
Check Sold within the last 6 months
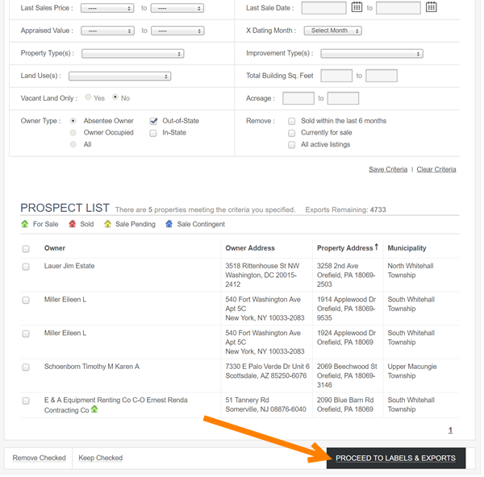click(291, 121)
